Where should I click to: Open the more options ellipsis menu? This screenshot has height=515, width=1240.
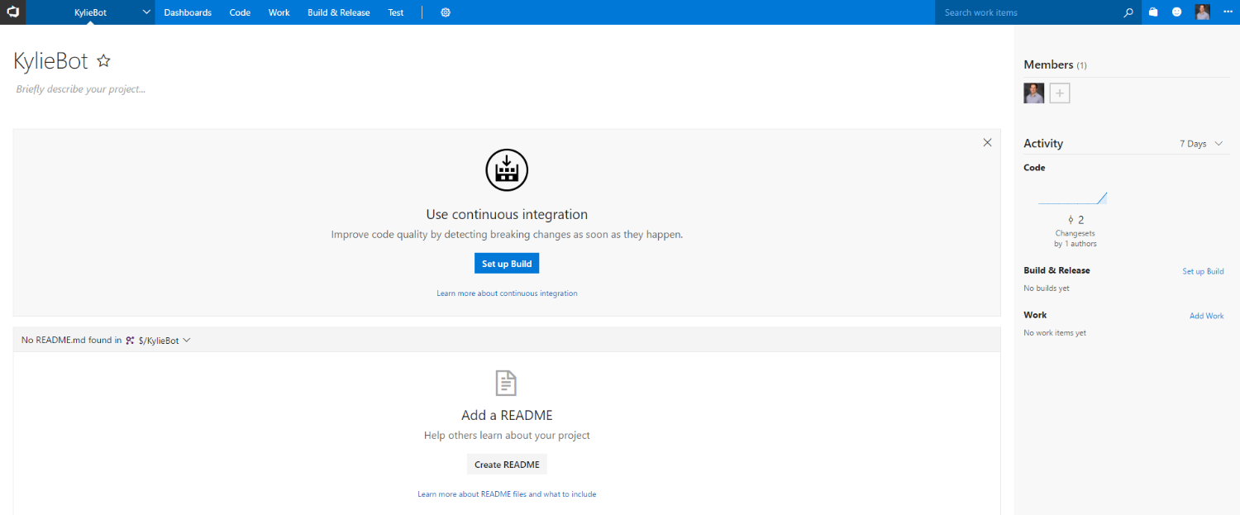pyautogui.click(x=1227, y=12)
